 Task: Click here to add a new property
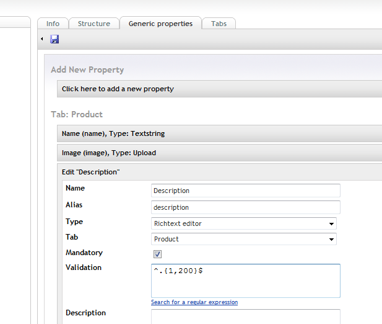point(220,89)
